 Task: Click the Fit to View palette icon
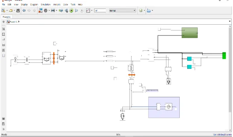(x=4, y=34)
